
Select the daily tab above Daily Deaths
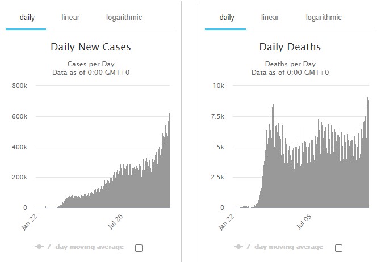click(227, 17)
